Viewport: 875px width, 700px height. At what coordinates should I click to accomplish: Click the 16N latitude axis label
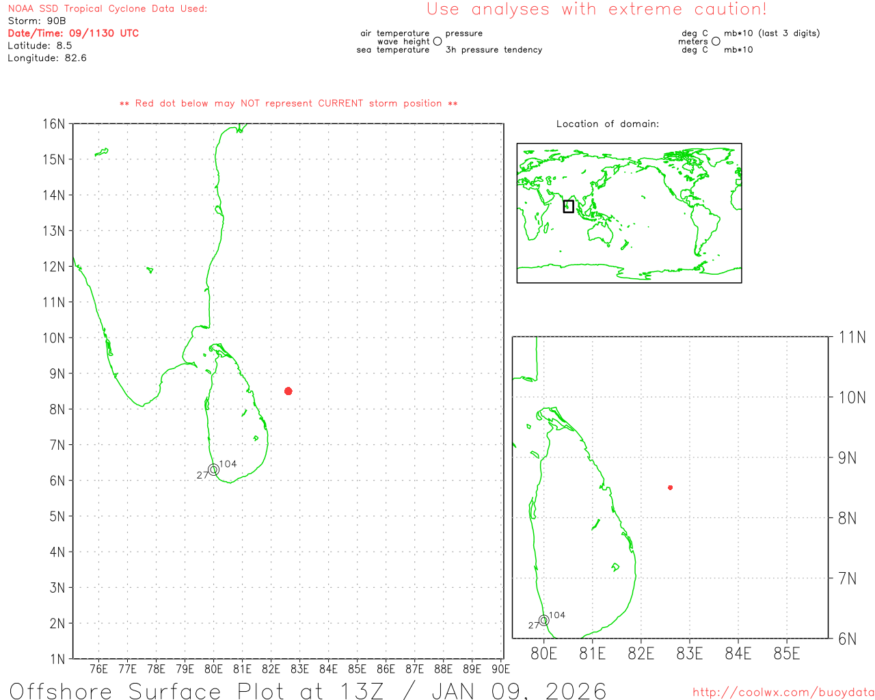point(53,124)
